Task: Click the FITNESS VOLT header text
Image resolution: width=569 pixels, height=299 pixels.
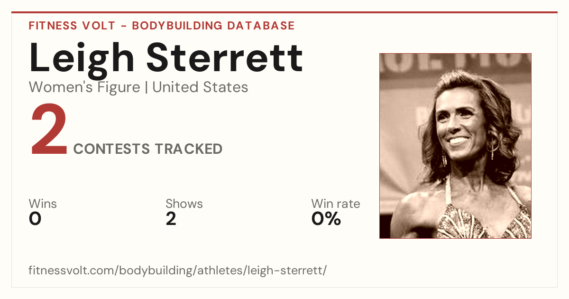Action: coord(72,26)
